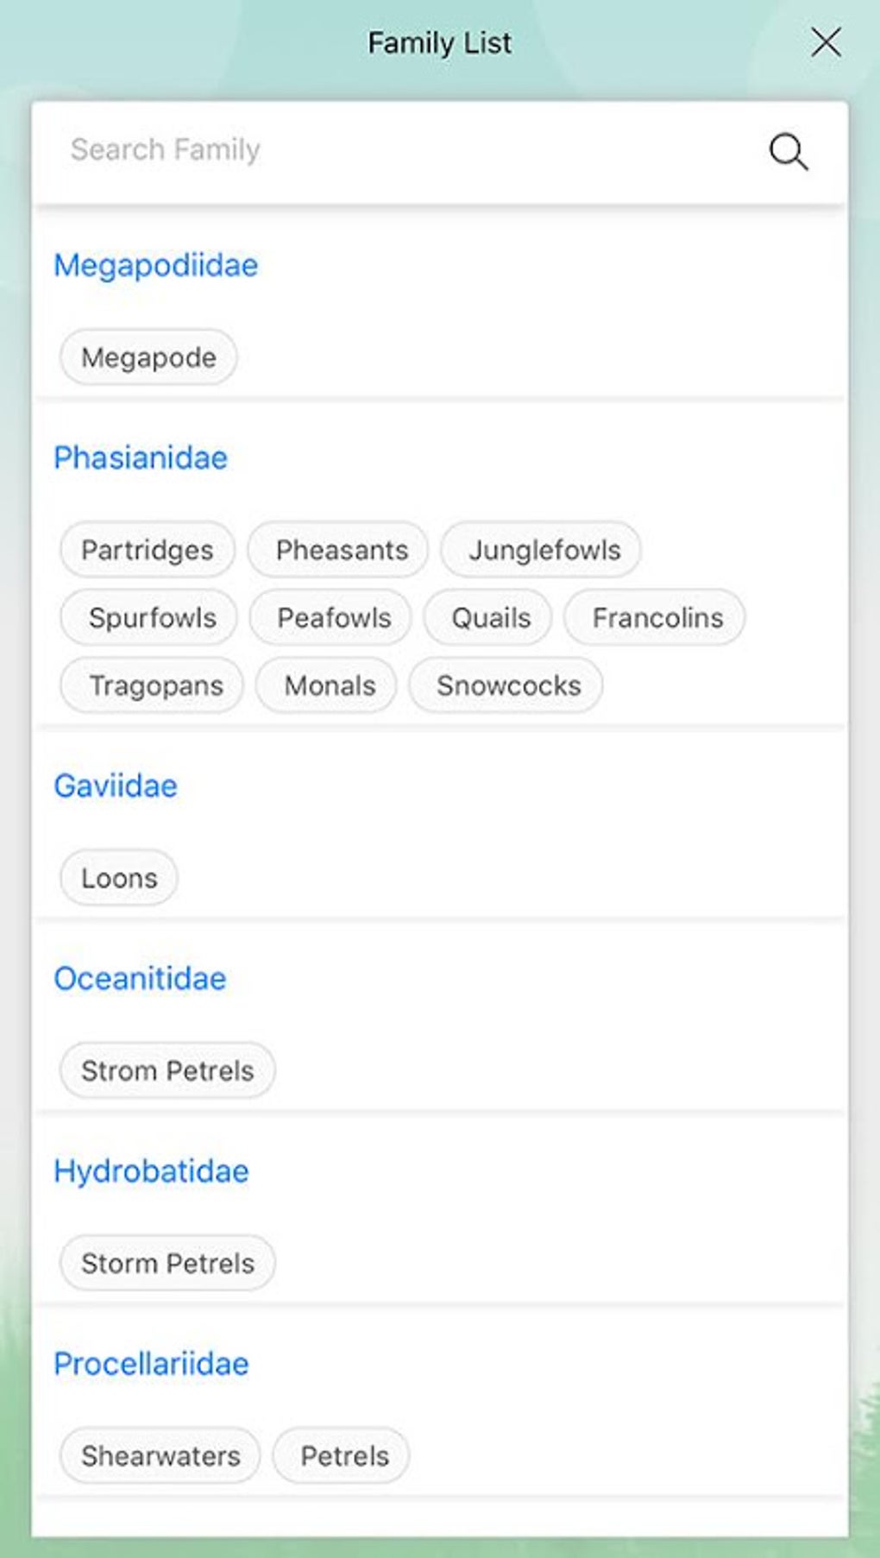Open the Gaviidae family heading

pyautogui.click(x=116, y=785)
